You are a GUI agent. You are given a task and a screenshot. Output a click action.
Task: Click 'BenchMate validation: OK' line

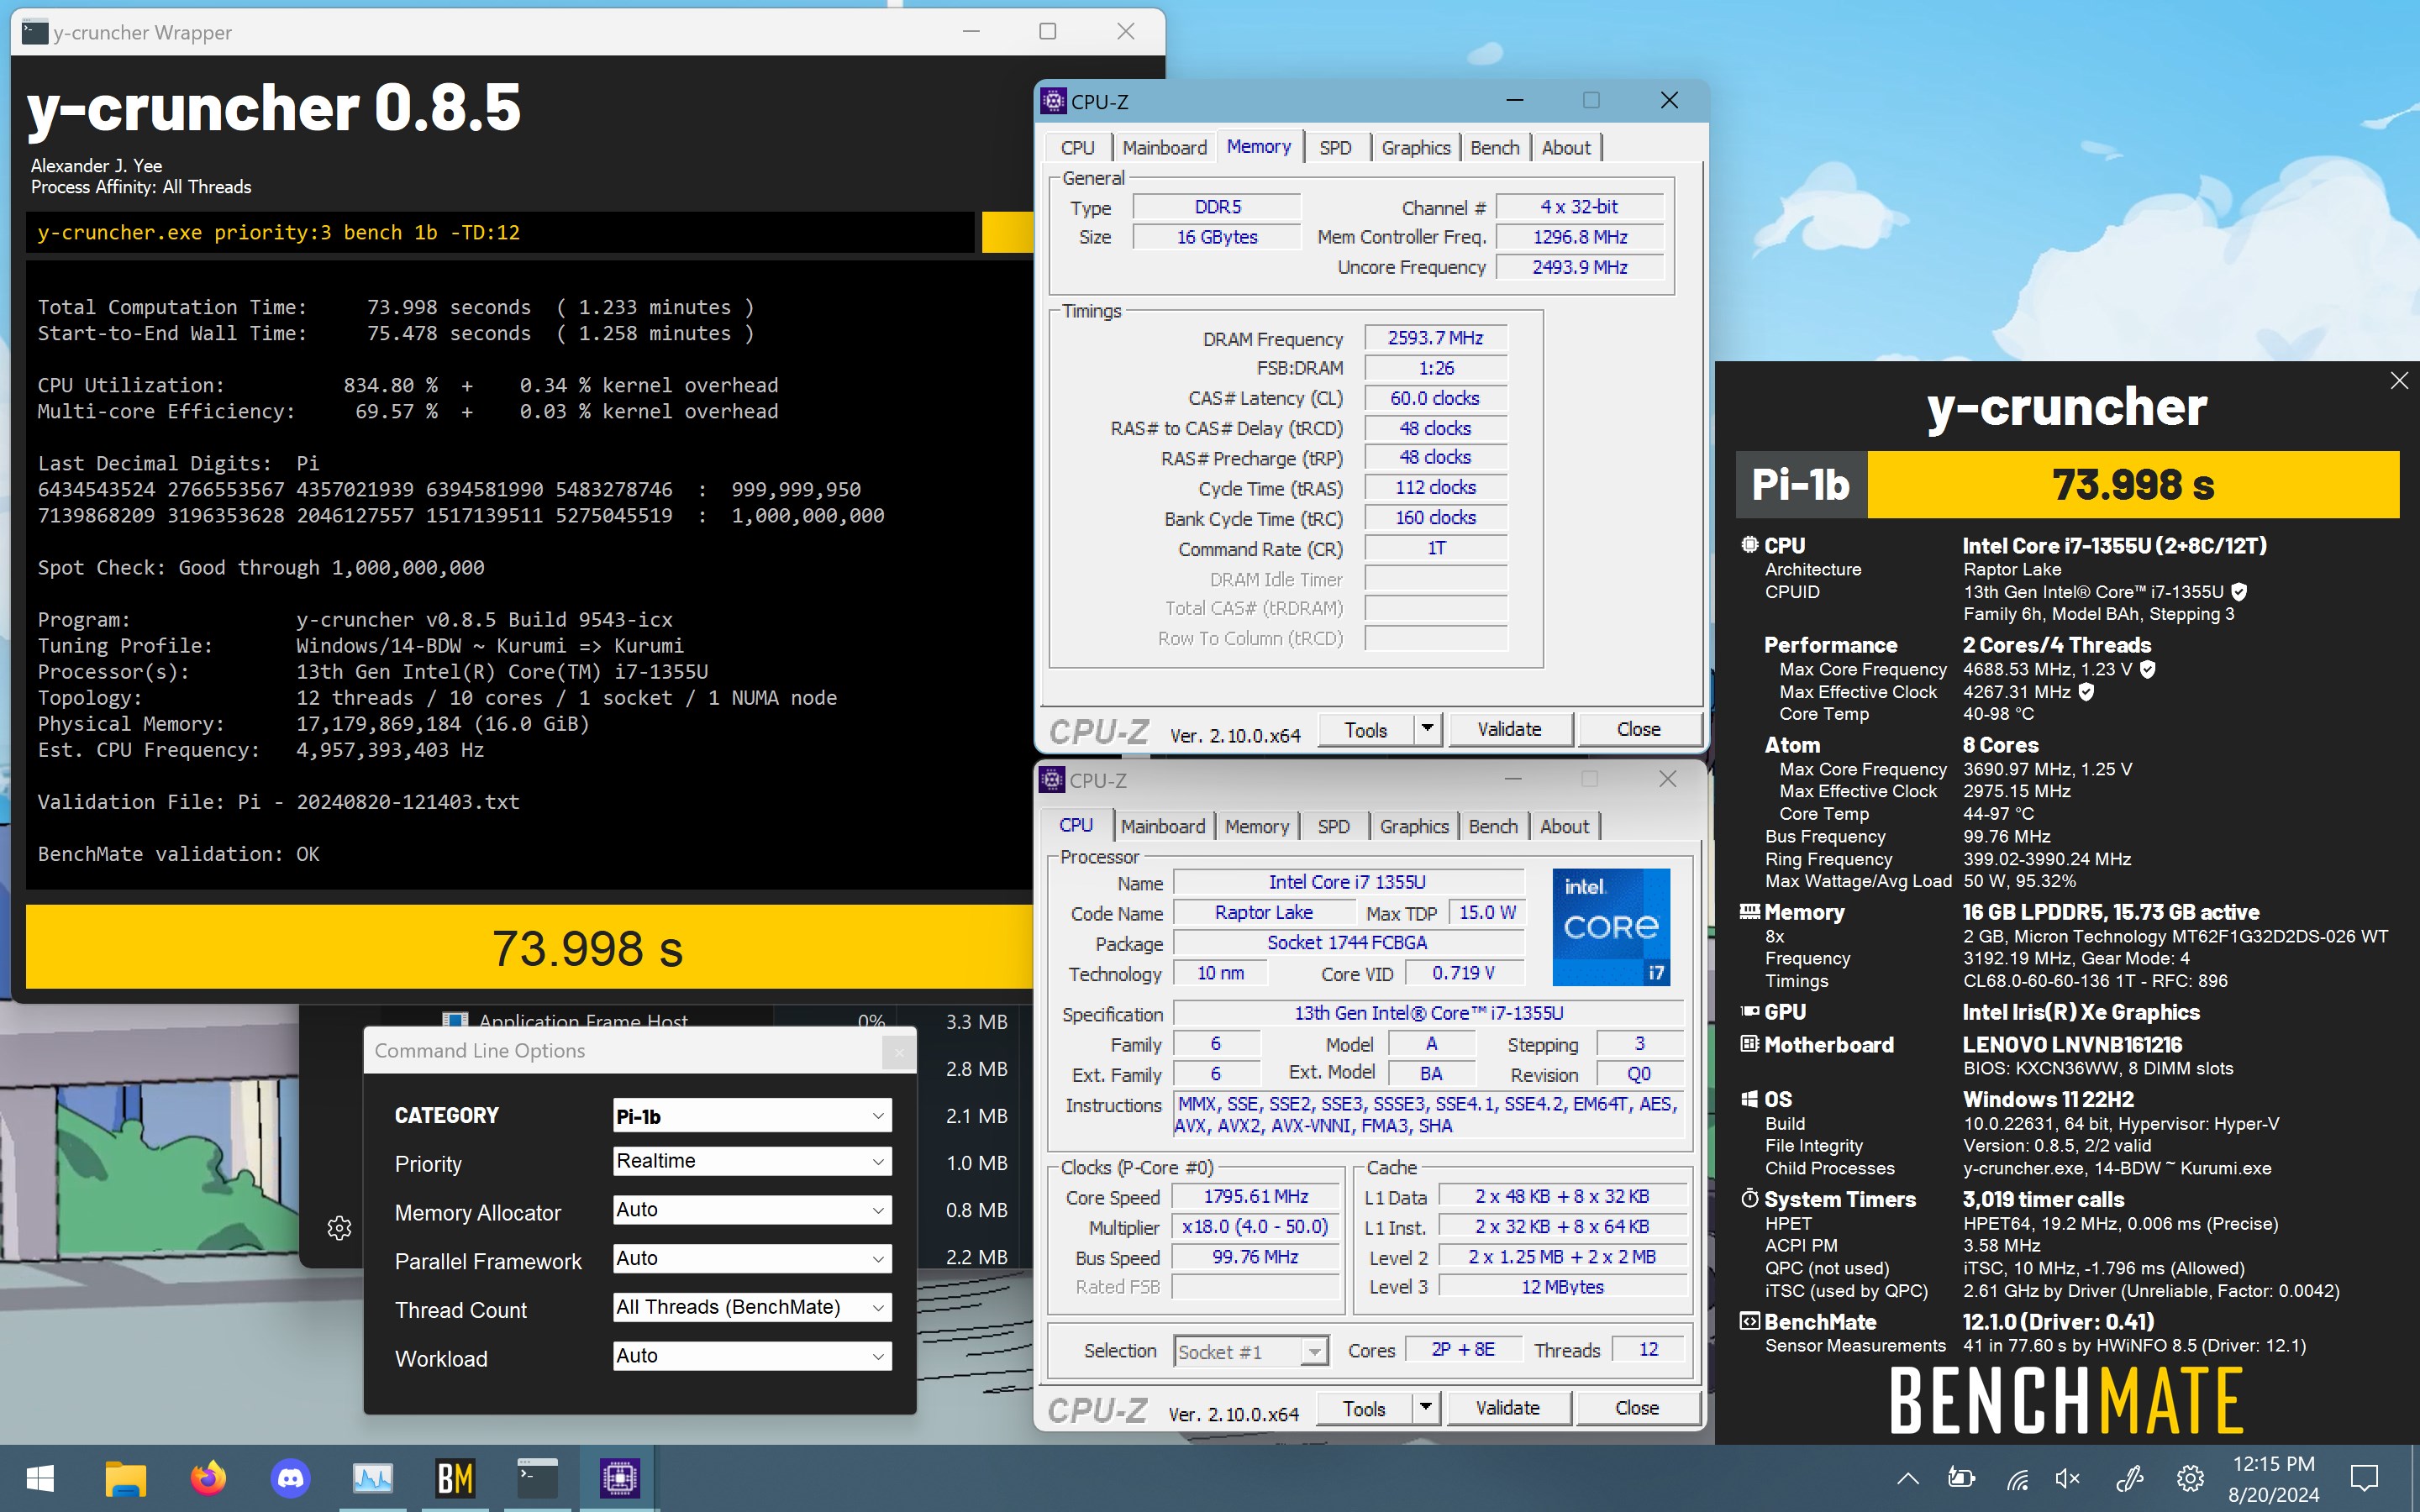(x=178, y=854)
